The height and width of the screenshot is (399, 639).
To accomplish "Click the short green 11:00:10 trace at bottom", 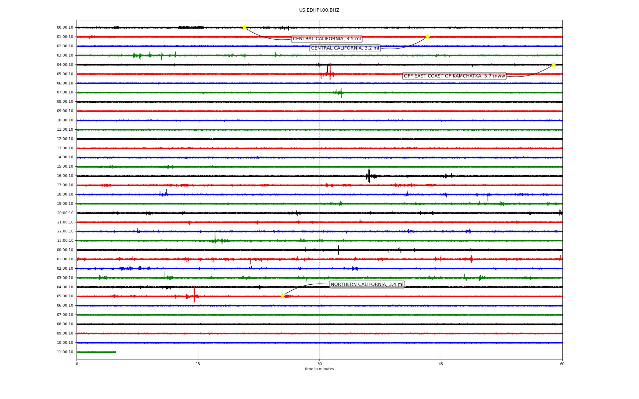I will [96, 352].
